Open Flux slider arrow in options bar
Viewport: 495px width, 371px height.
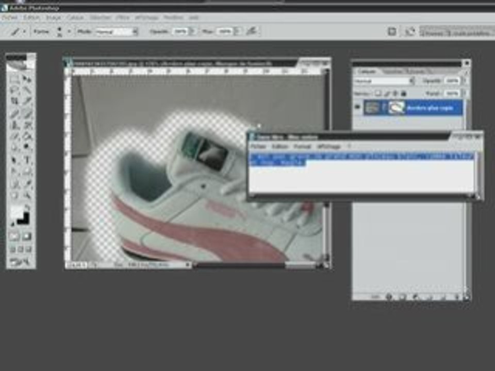tap(237, 31)
